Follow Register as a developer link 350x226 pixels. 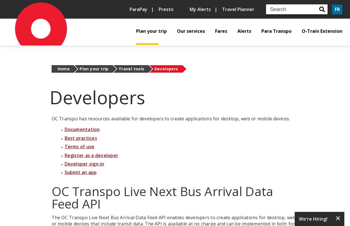pyautogui.click(x=91, y=155)
